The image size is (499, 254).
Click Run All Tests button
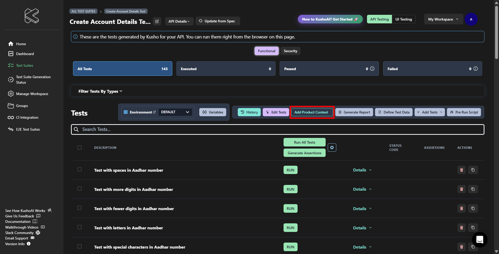[x=305, y=142]
